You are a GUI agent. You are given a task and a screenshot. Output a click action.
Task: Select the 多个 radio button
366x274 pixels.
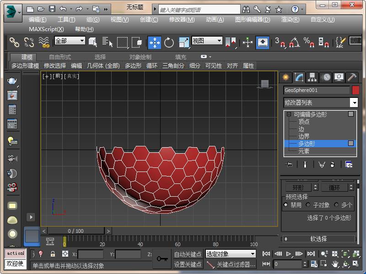(336, 204)
